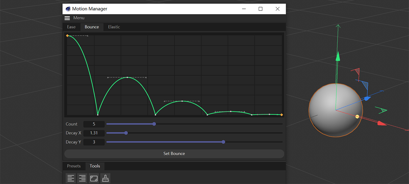Click the align left tool icon
Screen dimensions: 409x184
(x=71, y=178)
